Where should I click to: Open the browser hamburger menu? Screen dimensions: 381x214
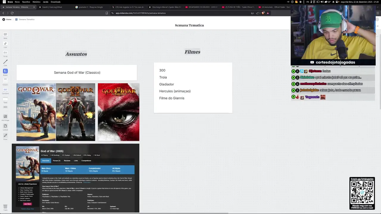pos(378,13)
